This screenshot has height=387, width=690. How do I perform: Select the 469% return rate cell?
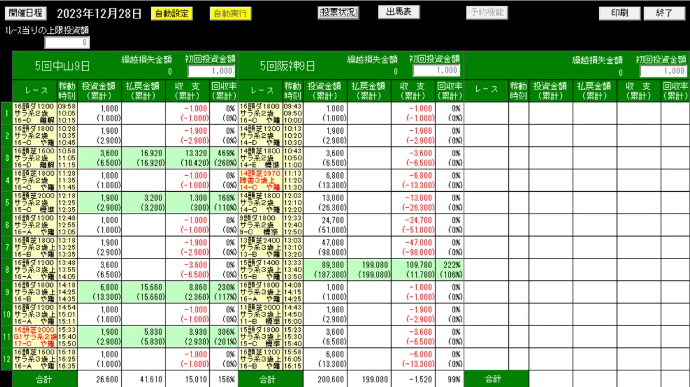coord(224,157)
